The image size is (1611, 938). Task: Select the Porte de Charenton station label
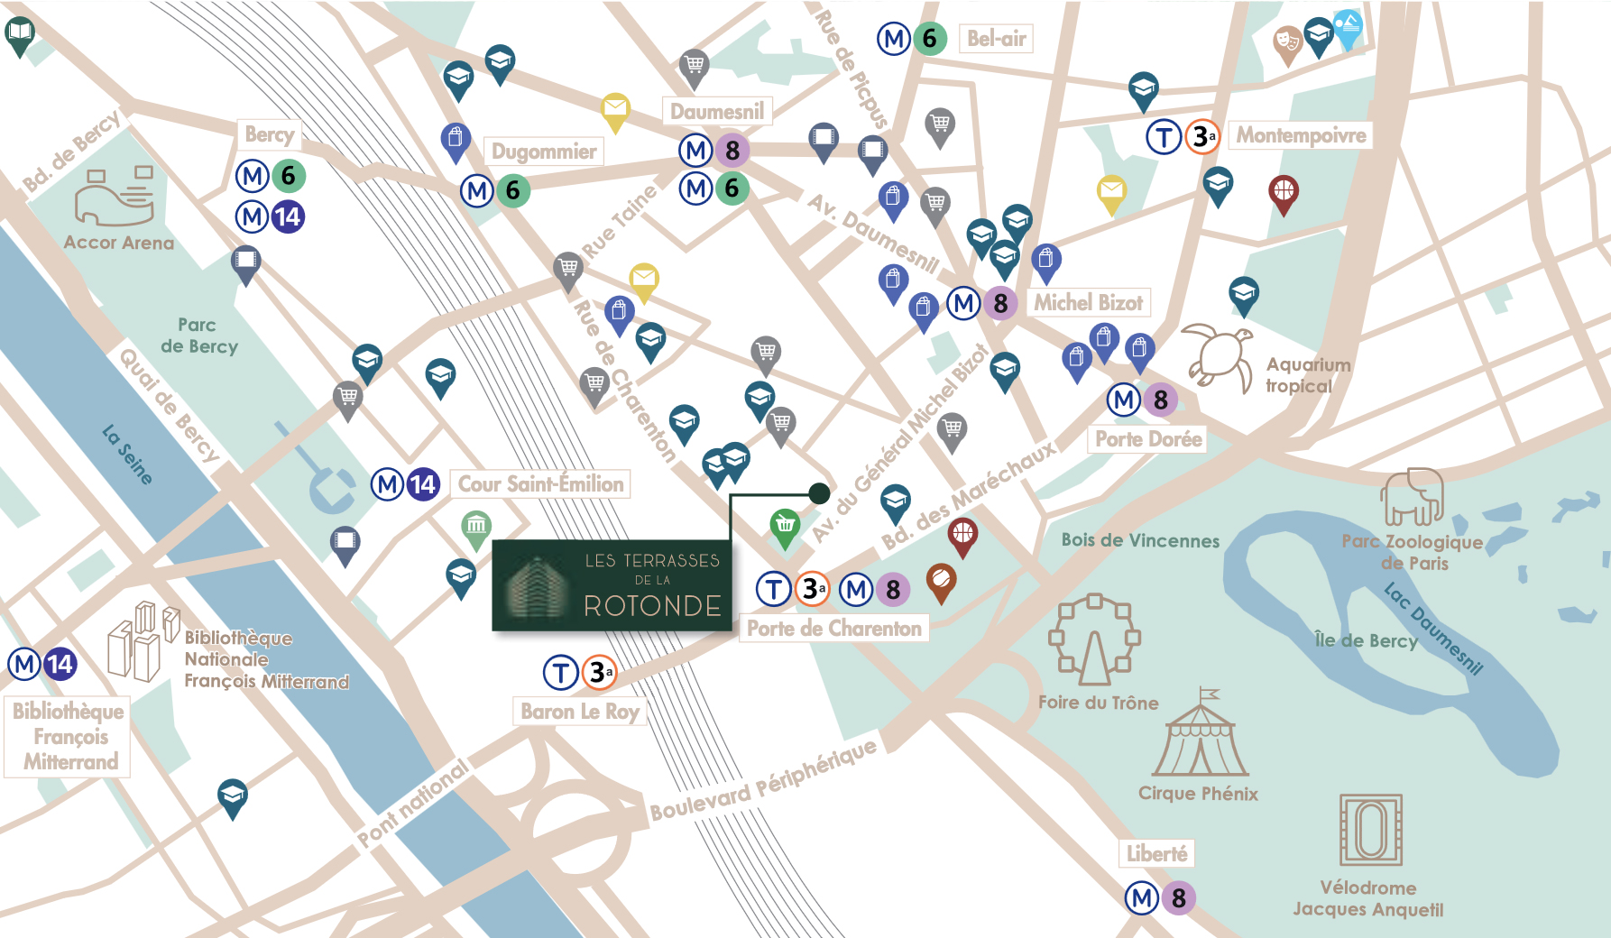pyautogui.click(x=834, y=629)
